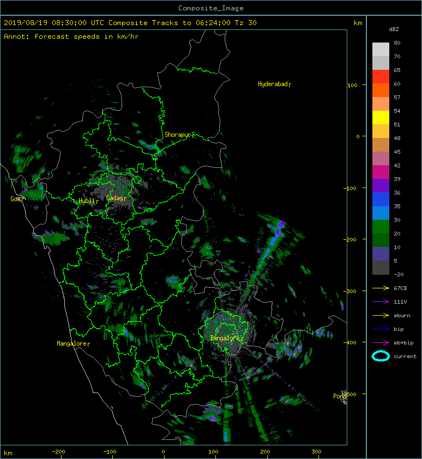
Task: Click the slate purple 10 dBZ swatch
Action: [x=381, y=253]
